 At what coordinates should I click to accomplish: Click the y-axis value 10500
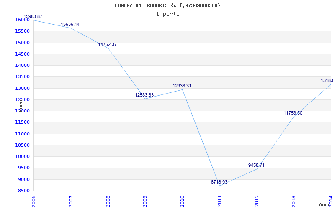click(x=22, y=145)
